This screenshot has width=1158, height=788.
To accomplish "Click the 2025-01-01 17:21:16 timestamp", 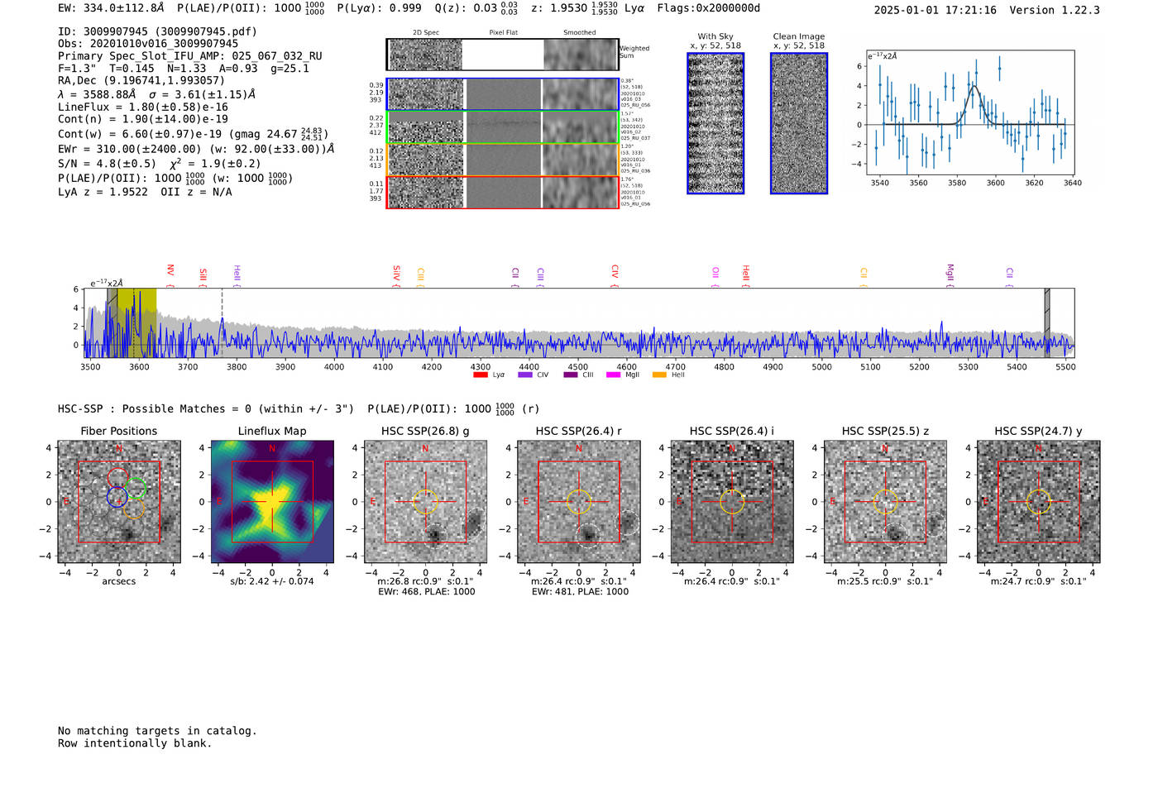I will pos(935,10).
